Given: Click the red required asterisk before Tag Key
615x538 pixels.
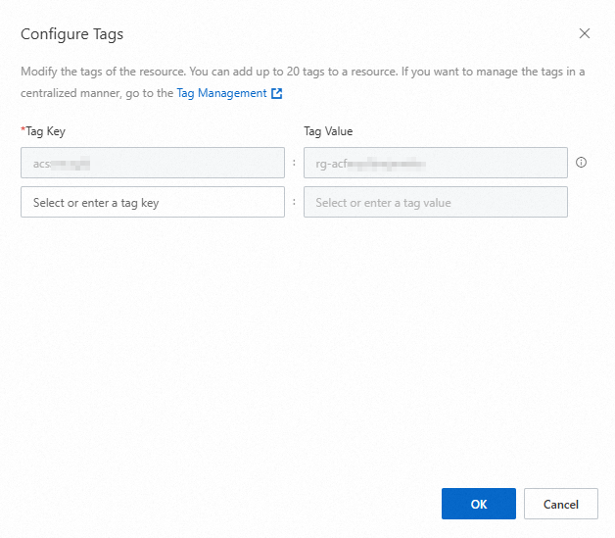Looking at the screenshot, I should [23, 131].
